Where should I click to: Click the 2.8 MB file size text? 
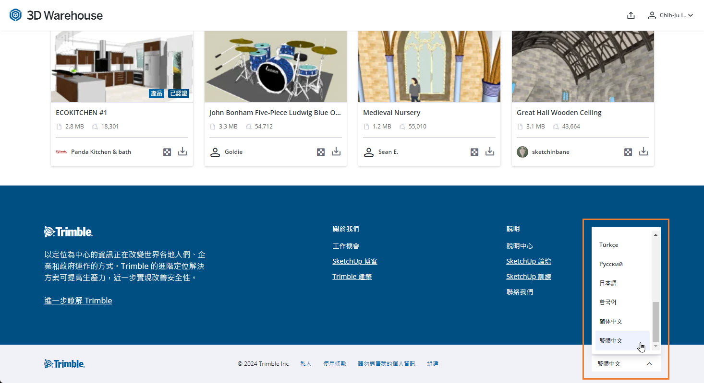click(74, 127)
